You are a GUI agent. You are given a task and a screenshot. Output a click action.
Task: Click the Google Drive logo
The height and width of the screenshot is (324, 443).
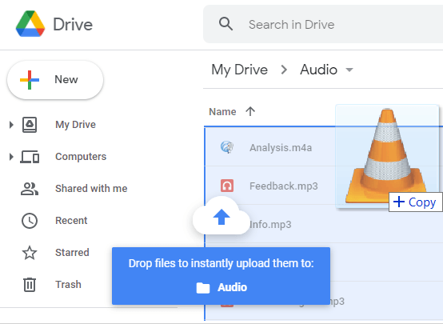pos(30,24)
